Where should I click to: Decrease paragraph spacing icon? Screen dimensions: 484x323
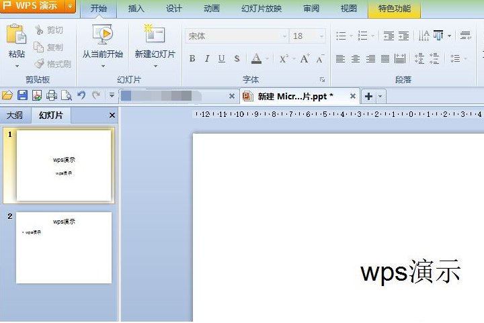[434, 58]
